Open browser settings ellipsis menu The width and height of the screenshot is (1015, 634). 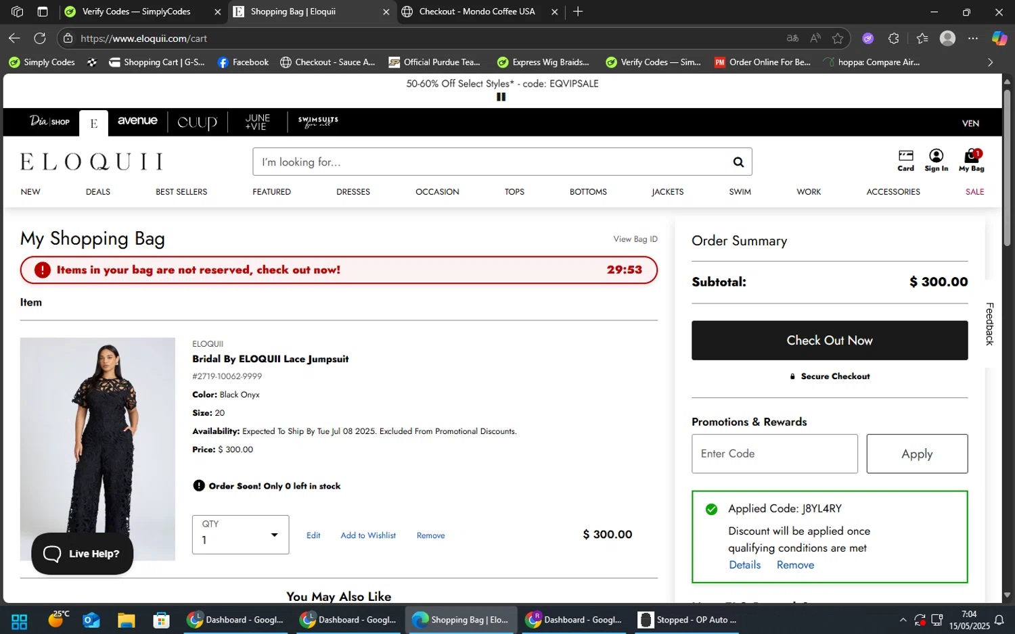(973, 39)
